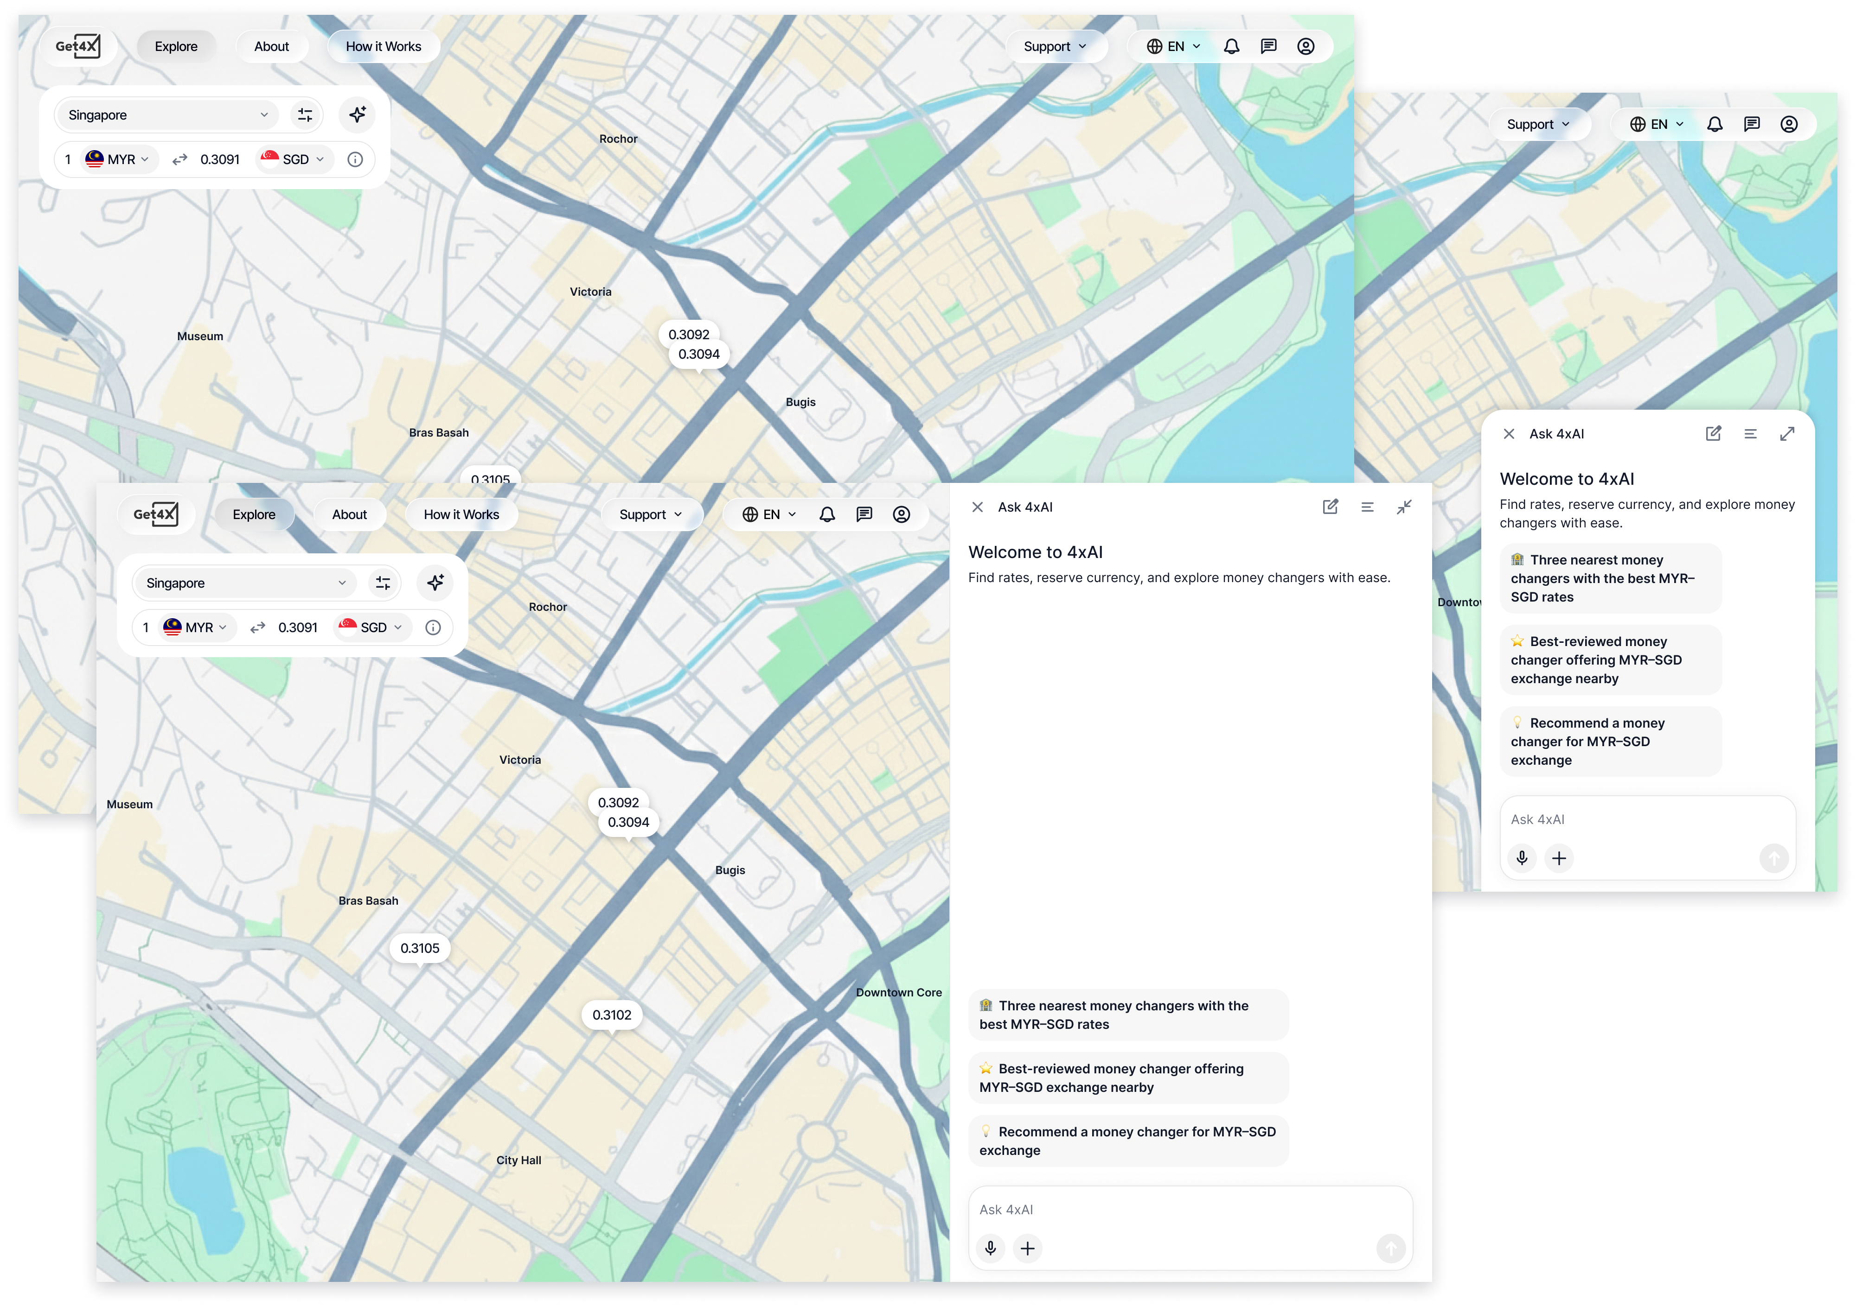Open messages using the chat bubble icon
Screen dimensions: 1856x1306
[x=865, y=514]
